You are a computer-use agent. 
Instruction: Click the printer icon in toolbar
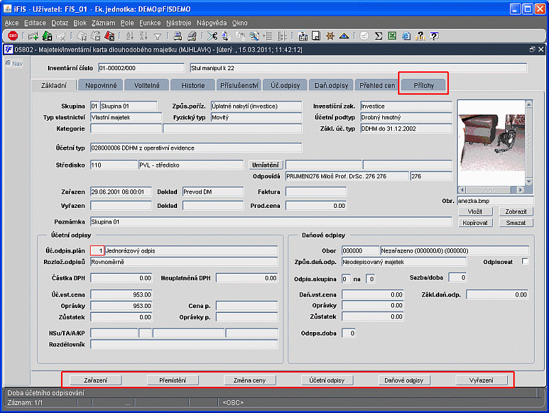[x=176, y=36]
